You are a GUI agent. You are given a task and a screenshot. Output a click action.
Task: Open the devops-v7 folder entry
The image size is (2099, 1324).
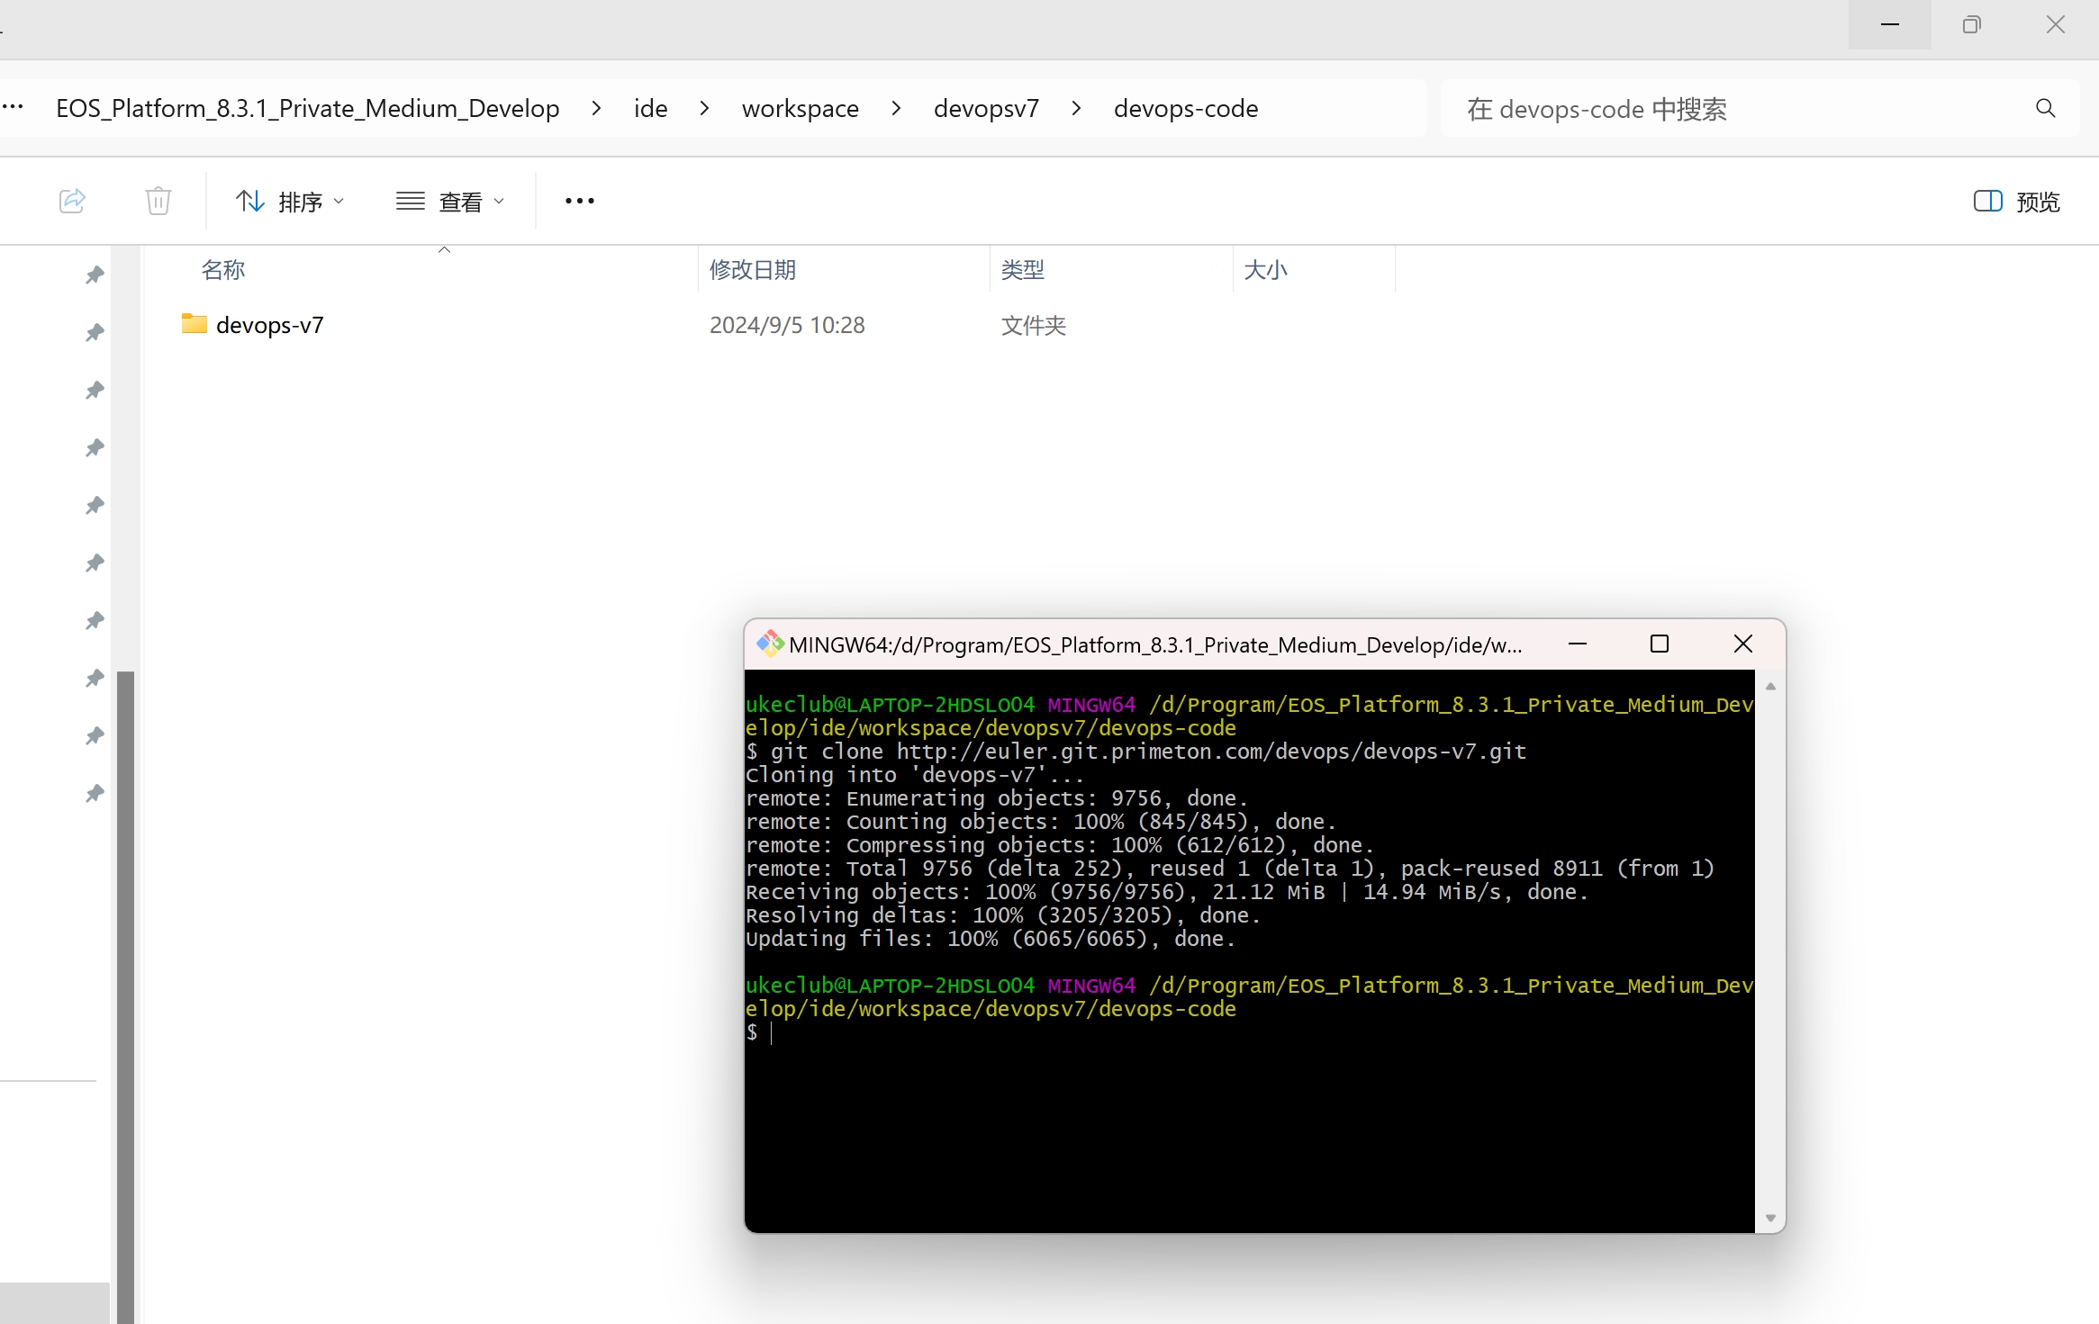269,324
